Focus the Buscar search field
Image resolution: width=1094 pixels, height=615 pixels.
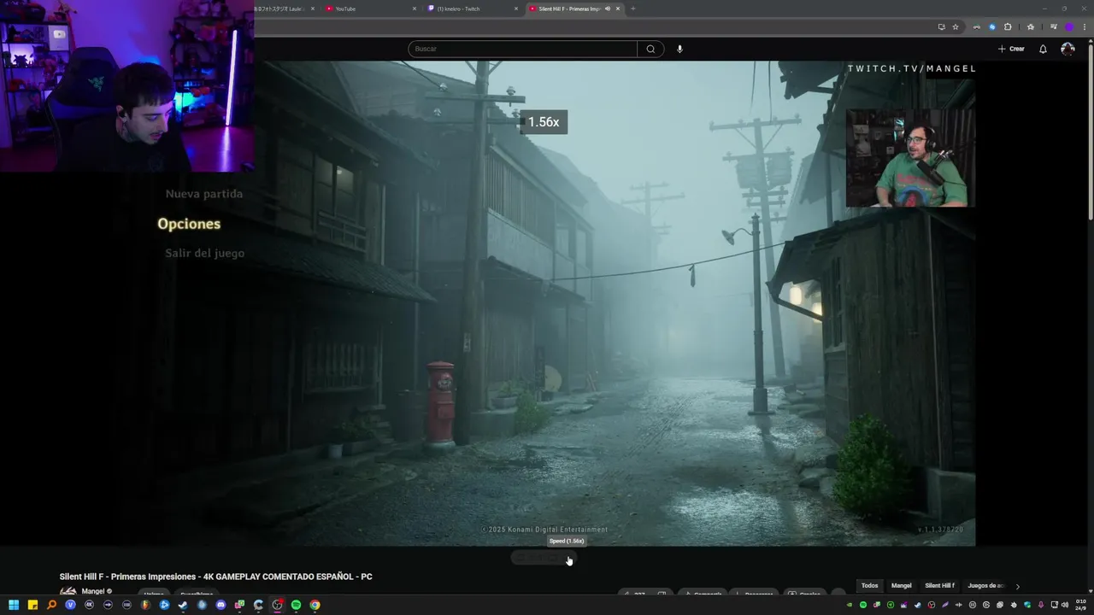tap(522, 49)
